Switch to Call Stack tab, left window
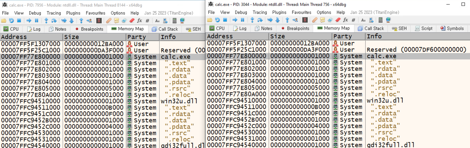Viewport: 470px width, 148px height. tap(165, 29)
